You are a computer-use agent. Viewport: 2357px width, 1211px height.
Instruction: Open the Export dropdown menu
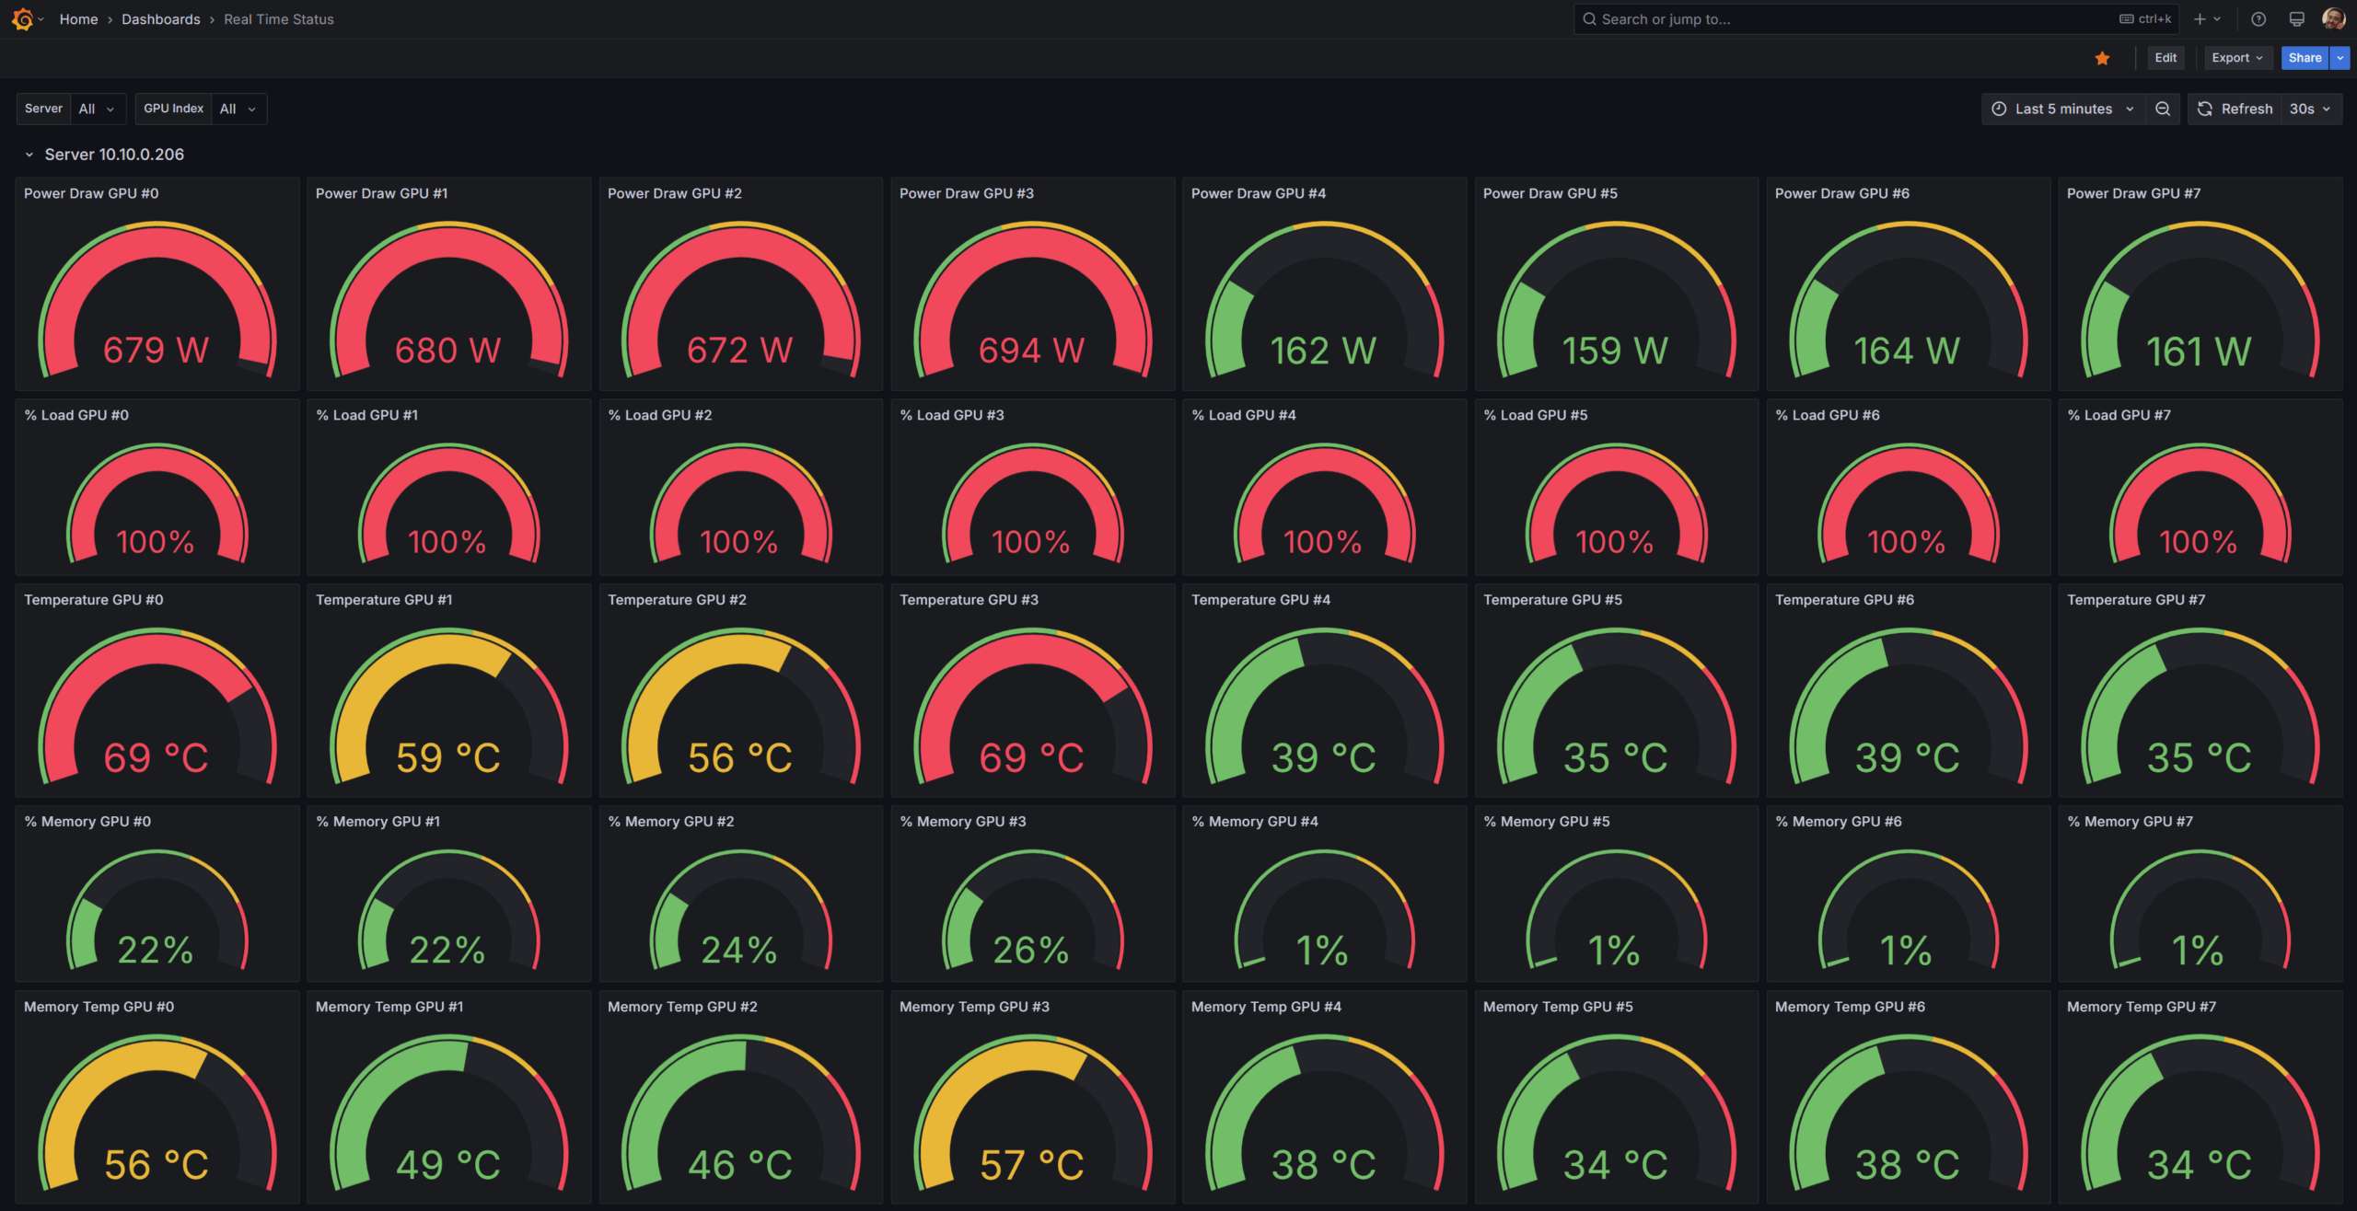(2237, 57)
